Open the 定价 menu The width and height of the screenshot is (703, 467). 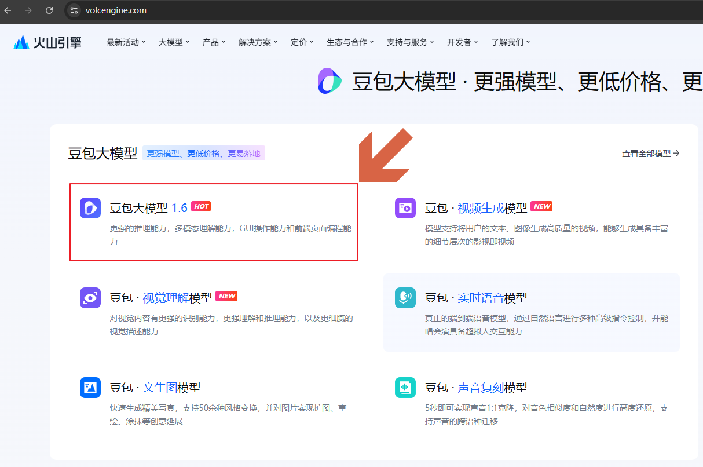tap(302, 42)
